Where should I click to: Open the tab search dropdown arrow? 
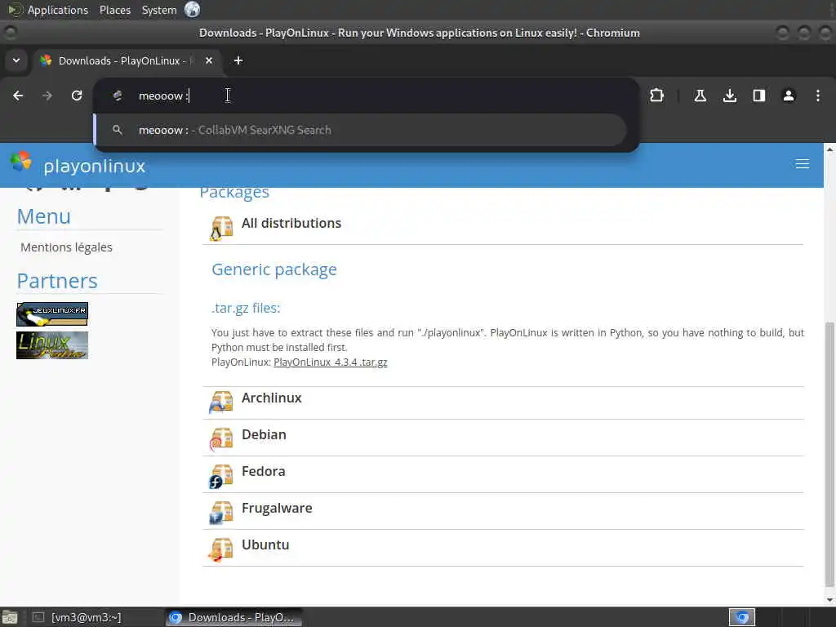[16, 60]
